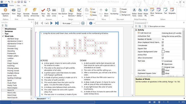Go to first page
The height and width of the screenshot is (104, 186).
tap(37, 23)
